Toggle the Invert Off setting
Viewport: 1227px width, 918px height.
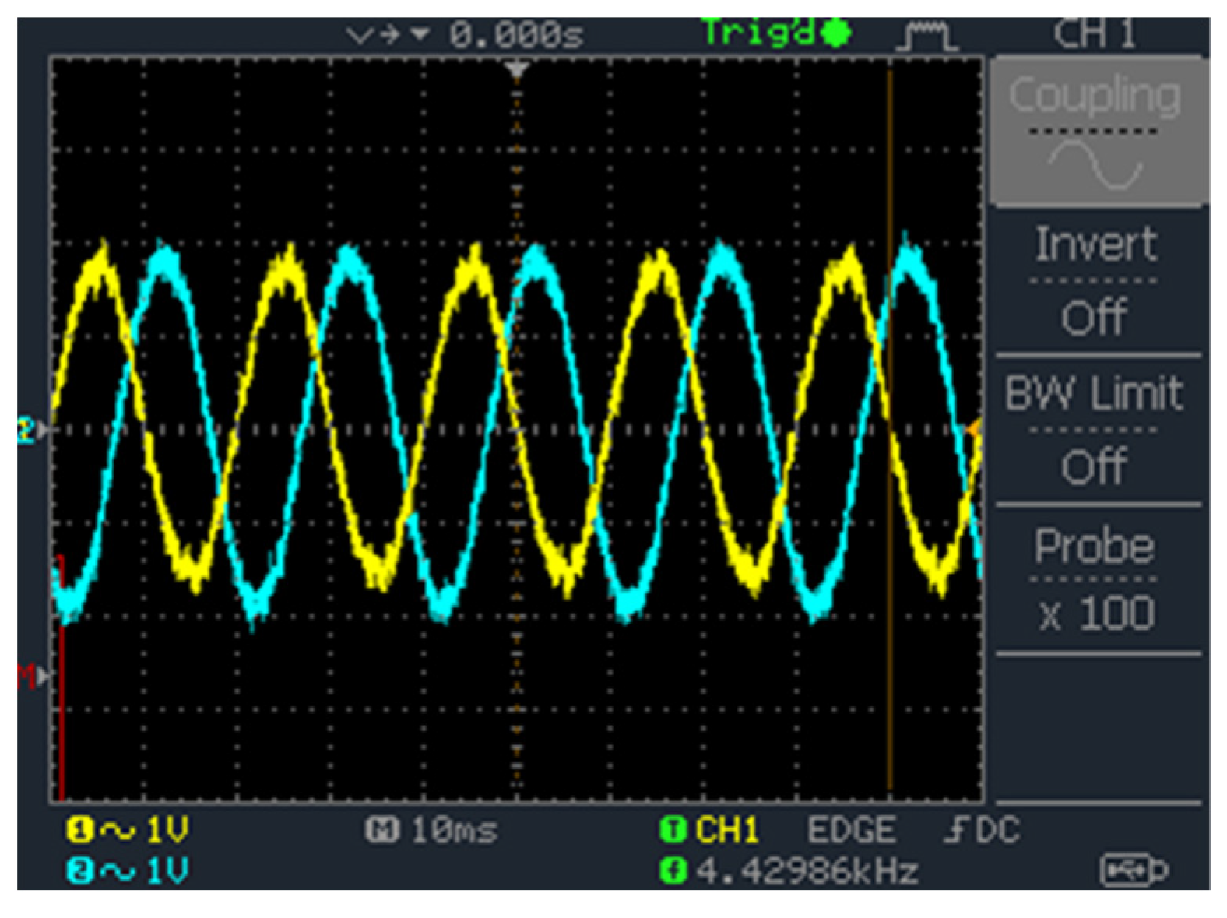pos(1095,280)
